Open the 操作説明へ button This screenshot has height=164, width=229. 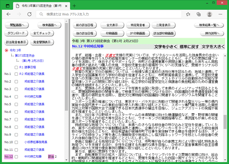[x=212, y=33]
